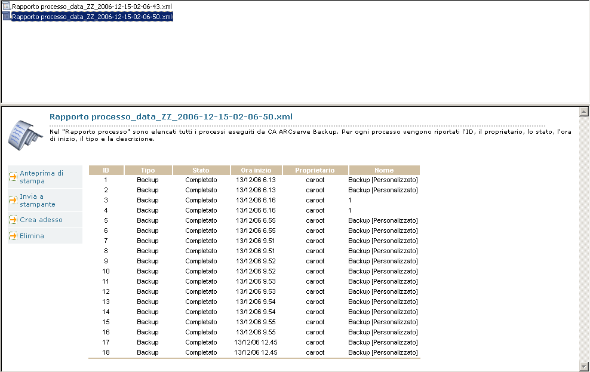Click 'Backup [Personalizzato]' name in row 18
This screenshot has width=590, height=372.
click(383, 353)
